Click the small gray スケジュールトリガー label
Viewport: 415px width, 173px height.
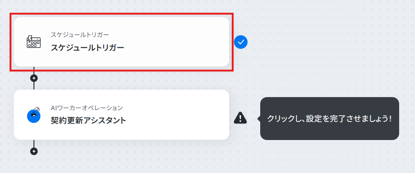(x=80, y=35)
